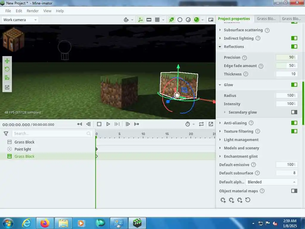Toggle Indirect lighting switch
This screenshot has width=305, height=229.
point(294,38)
